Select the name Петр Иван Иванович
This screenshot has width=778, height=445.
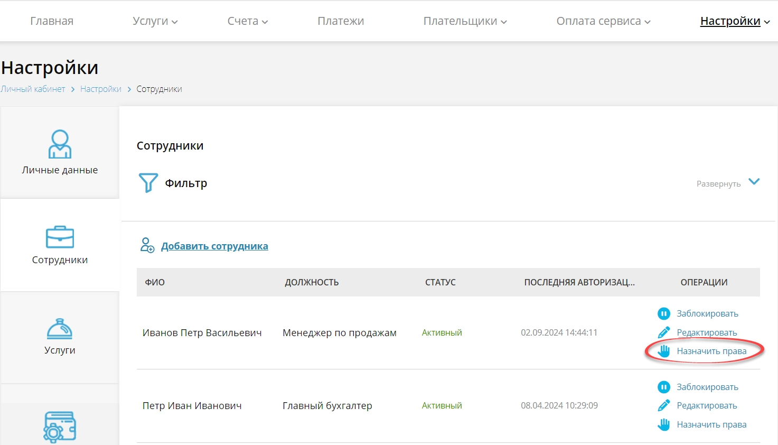[192, 406]
